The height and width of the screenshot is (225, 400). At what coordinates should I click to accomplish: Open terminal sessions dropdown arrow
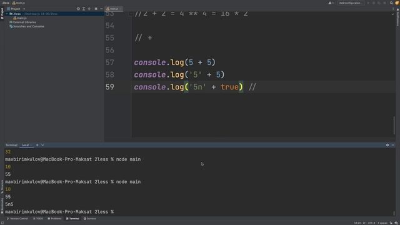click(42, 145)
